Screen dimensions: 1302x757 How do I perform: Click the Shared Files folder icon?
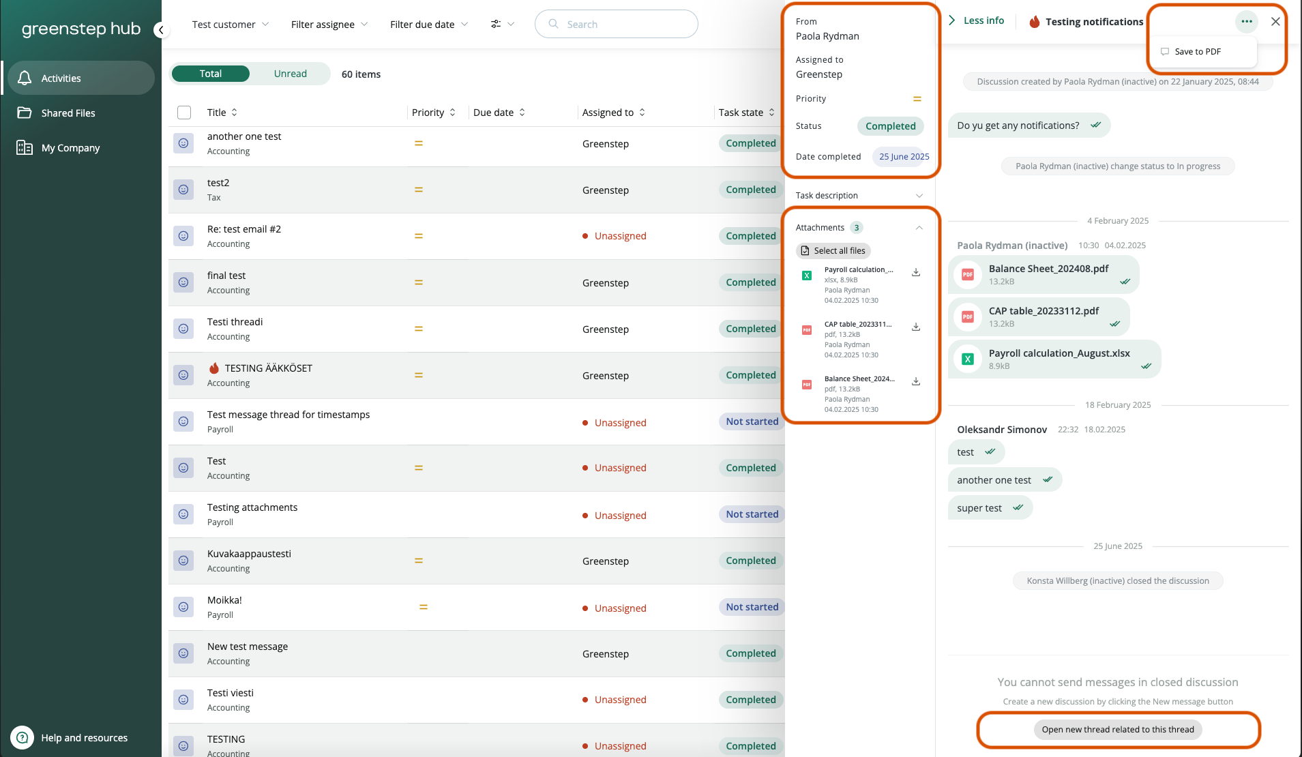click(25, 113)
